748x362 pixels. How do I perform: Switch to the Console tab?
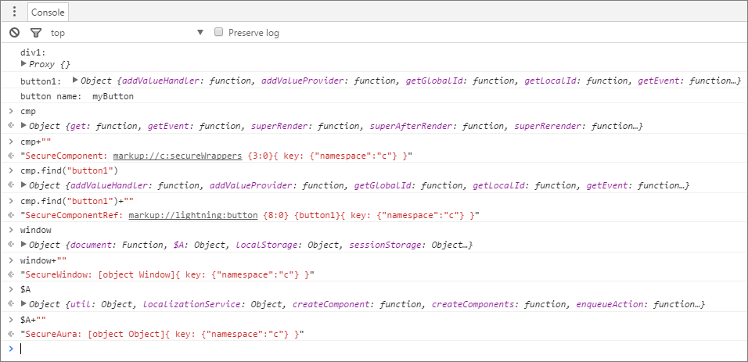tap(48, 13)
